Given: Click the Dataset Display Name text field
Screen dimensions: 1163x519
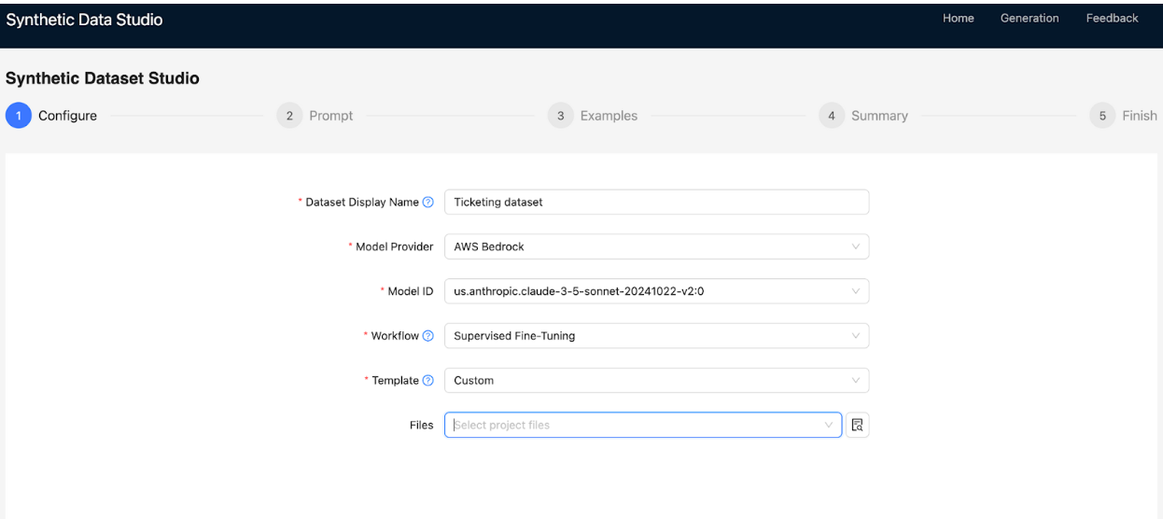Looking at the screenshot, I should tap(656, 203).
